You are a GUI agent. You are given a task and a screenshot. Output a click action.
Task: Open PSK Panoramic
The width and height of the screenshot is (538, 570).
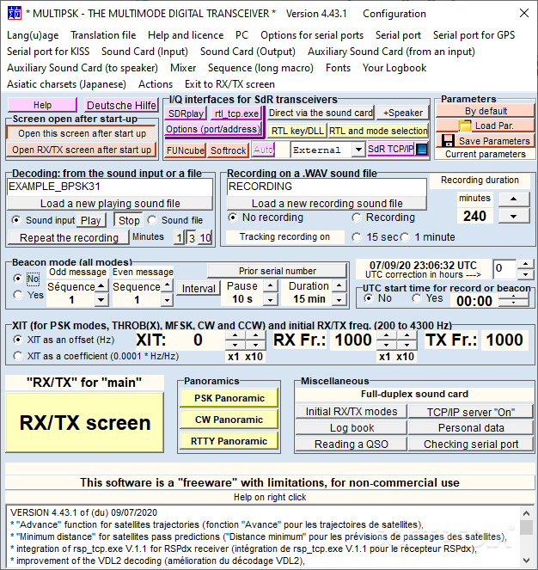coord(229,398)
